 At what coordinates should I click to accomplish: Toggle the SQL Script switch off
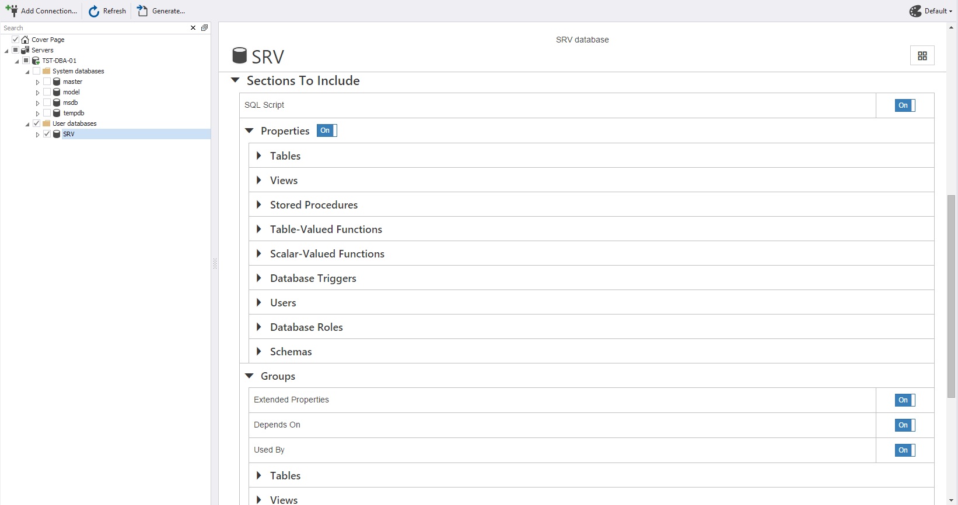[904, 105]
